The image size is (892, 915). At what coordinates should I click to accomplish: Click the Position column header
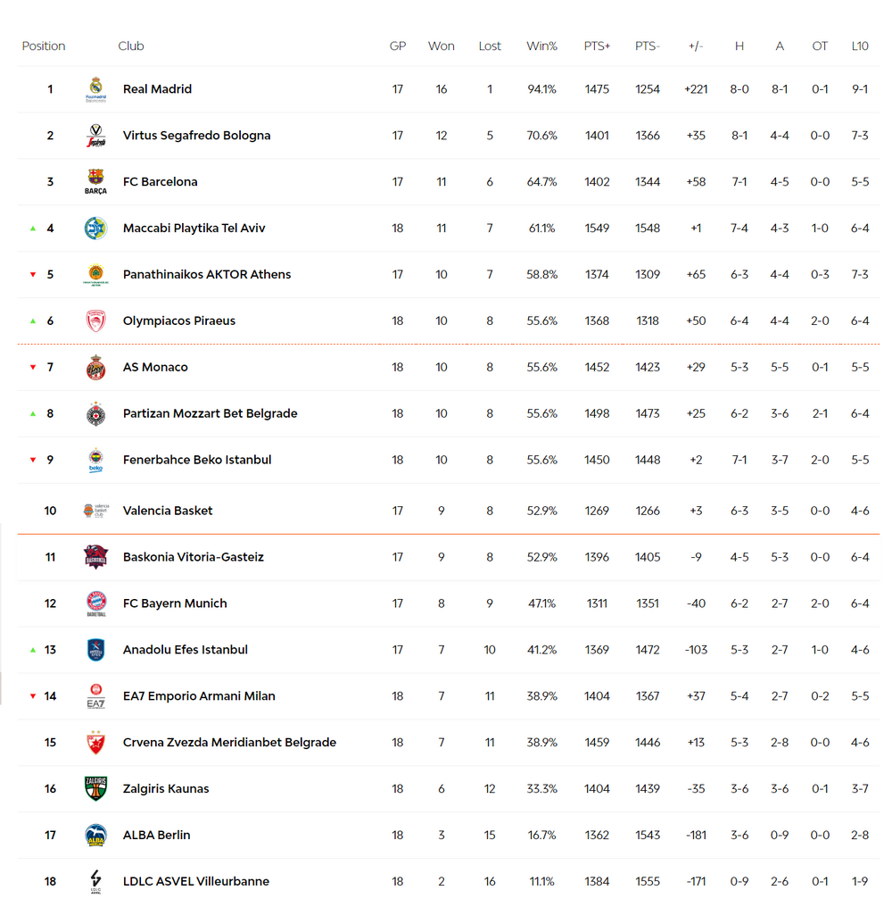pyautogui.click(x=44, y=46)
